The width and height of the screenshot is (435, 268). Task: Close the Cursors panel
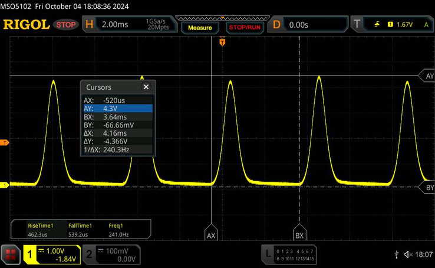146,87
